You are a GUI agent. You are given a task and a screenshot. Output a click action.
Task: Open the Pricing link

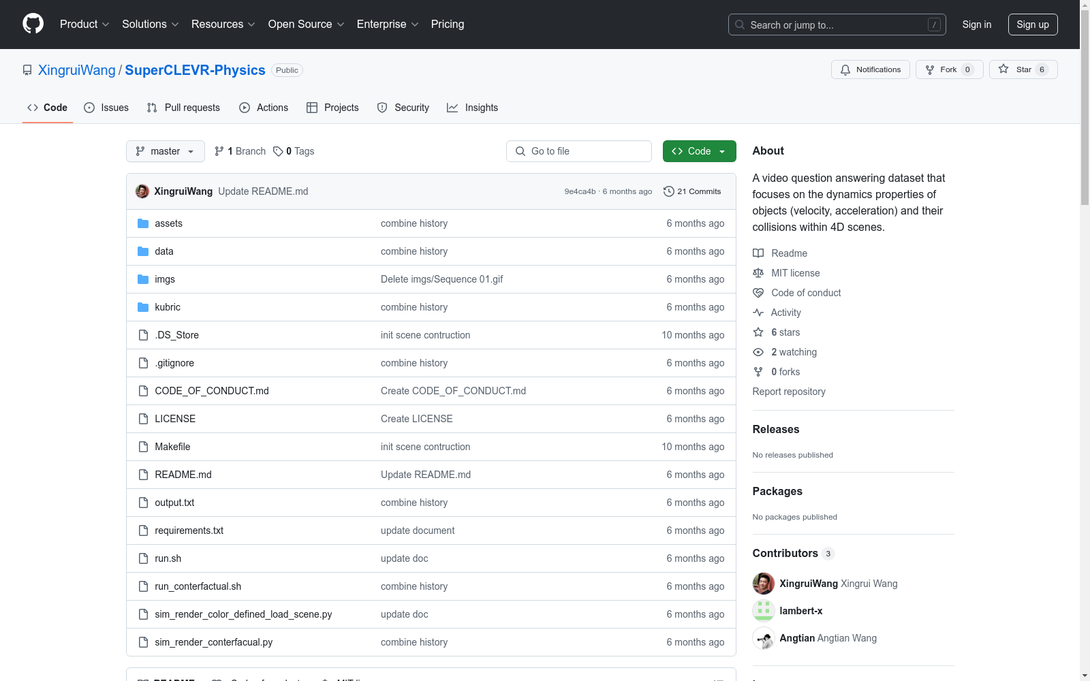tap(448, 24)
